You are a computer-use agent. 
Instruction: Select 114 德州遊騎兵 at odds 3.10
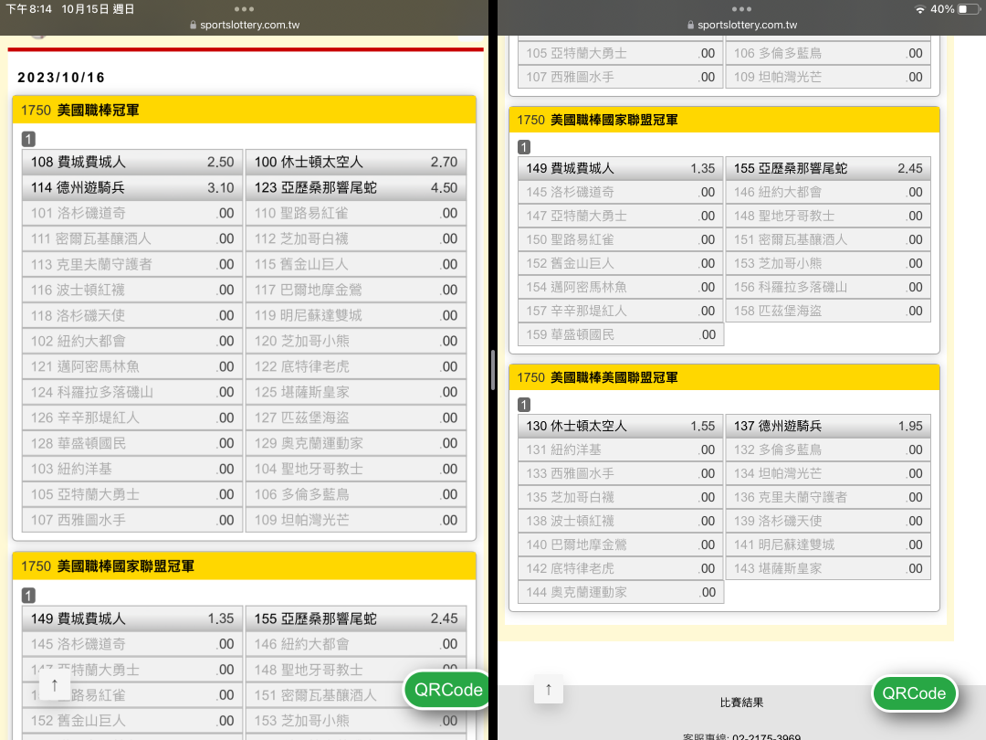point(132,187)
